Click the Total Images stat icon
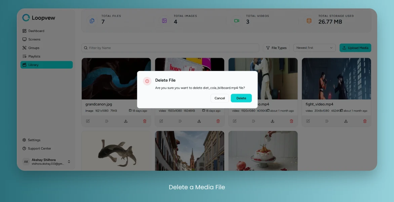Screen dimensions: 394x202 coord(164,21)
